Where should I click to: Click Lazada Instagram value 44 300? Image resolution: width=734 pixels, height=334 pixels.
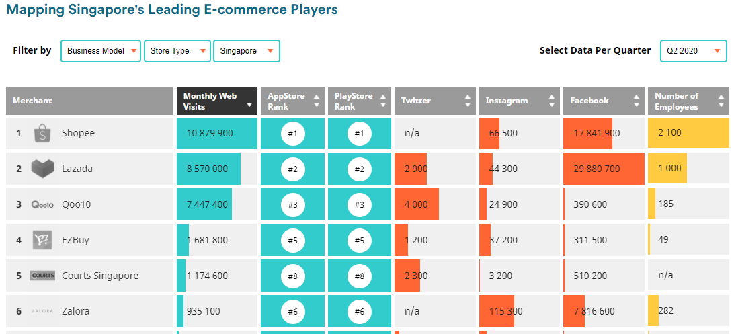point(503,169)
